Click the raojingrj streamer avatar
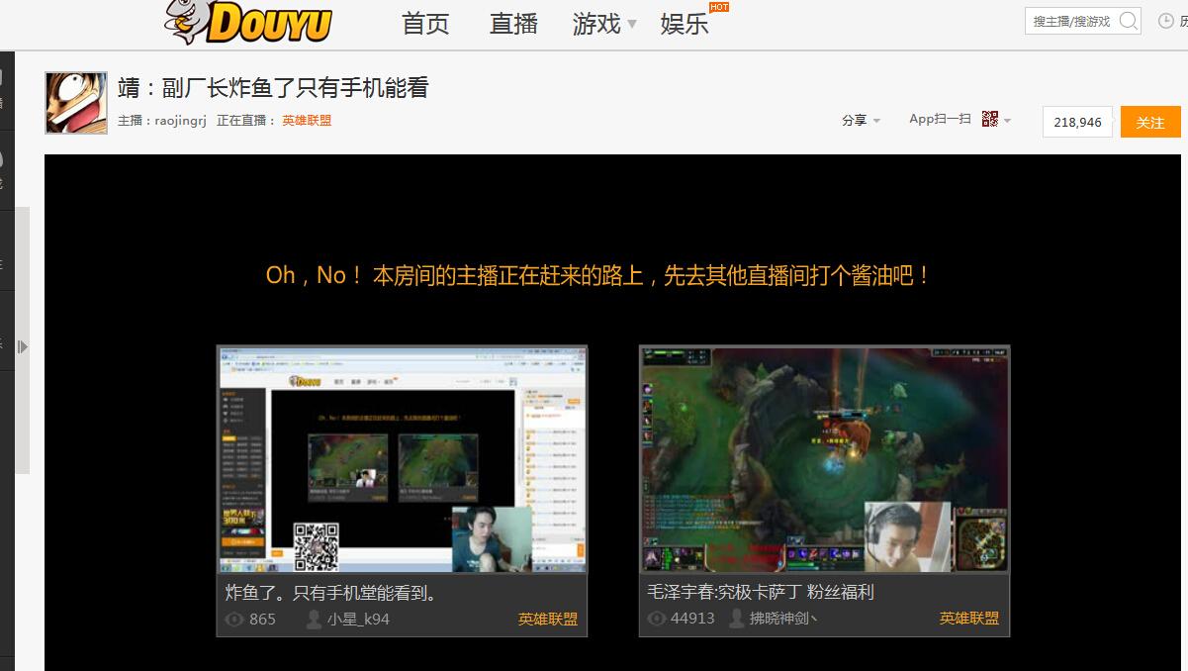Viewport: 1188px width, 671px height. [x=76, y=103]
